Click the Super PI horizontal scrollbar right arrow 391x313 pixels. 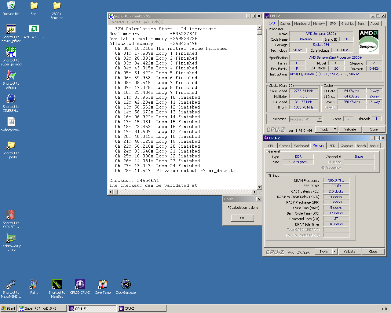click(x=255, y=192)
